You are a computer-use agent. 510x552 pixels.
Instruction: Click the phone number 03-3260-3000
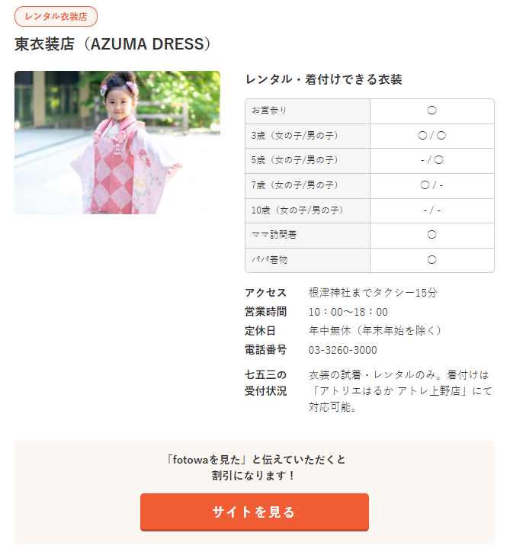[342, 350]
